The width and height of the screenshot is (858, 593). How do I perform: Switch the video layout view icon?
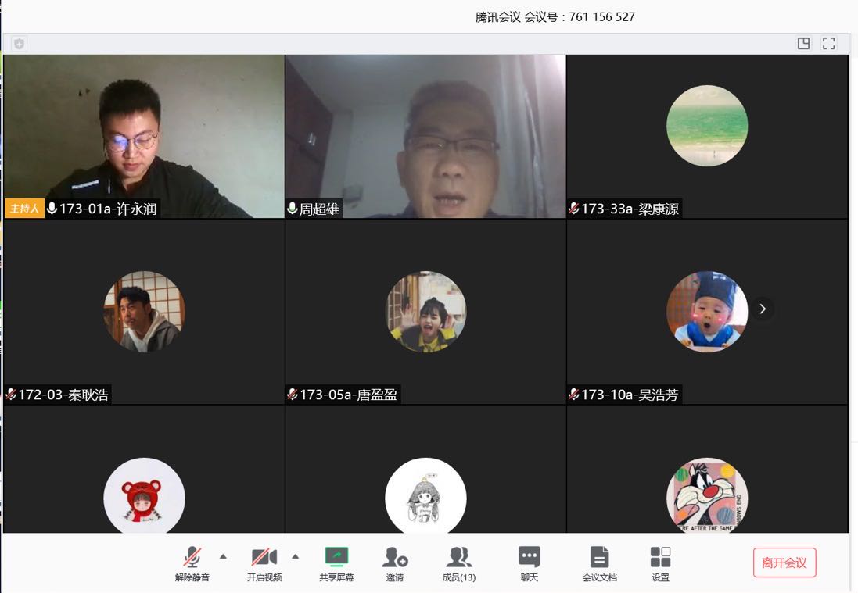[x=803, y=44]
